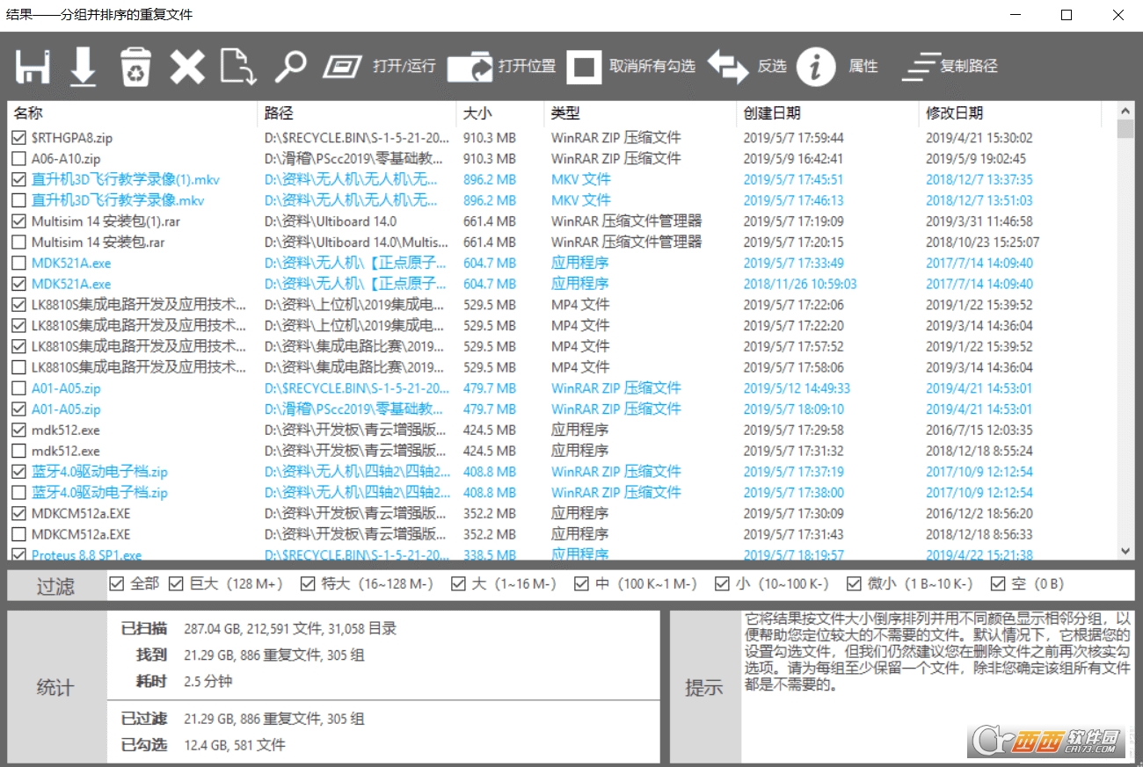This screenshot has height=767, width=1143.
Task: Click the 属性 label in toolbar
Action: click(x=863, y=67)
